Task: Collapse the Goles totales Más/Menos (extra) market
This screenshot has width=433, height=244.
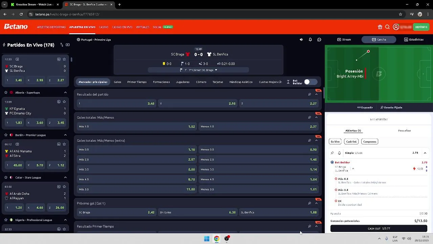Action: [316, 141]
